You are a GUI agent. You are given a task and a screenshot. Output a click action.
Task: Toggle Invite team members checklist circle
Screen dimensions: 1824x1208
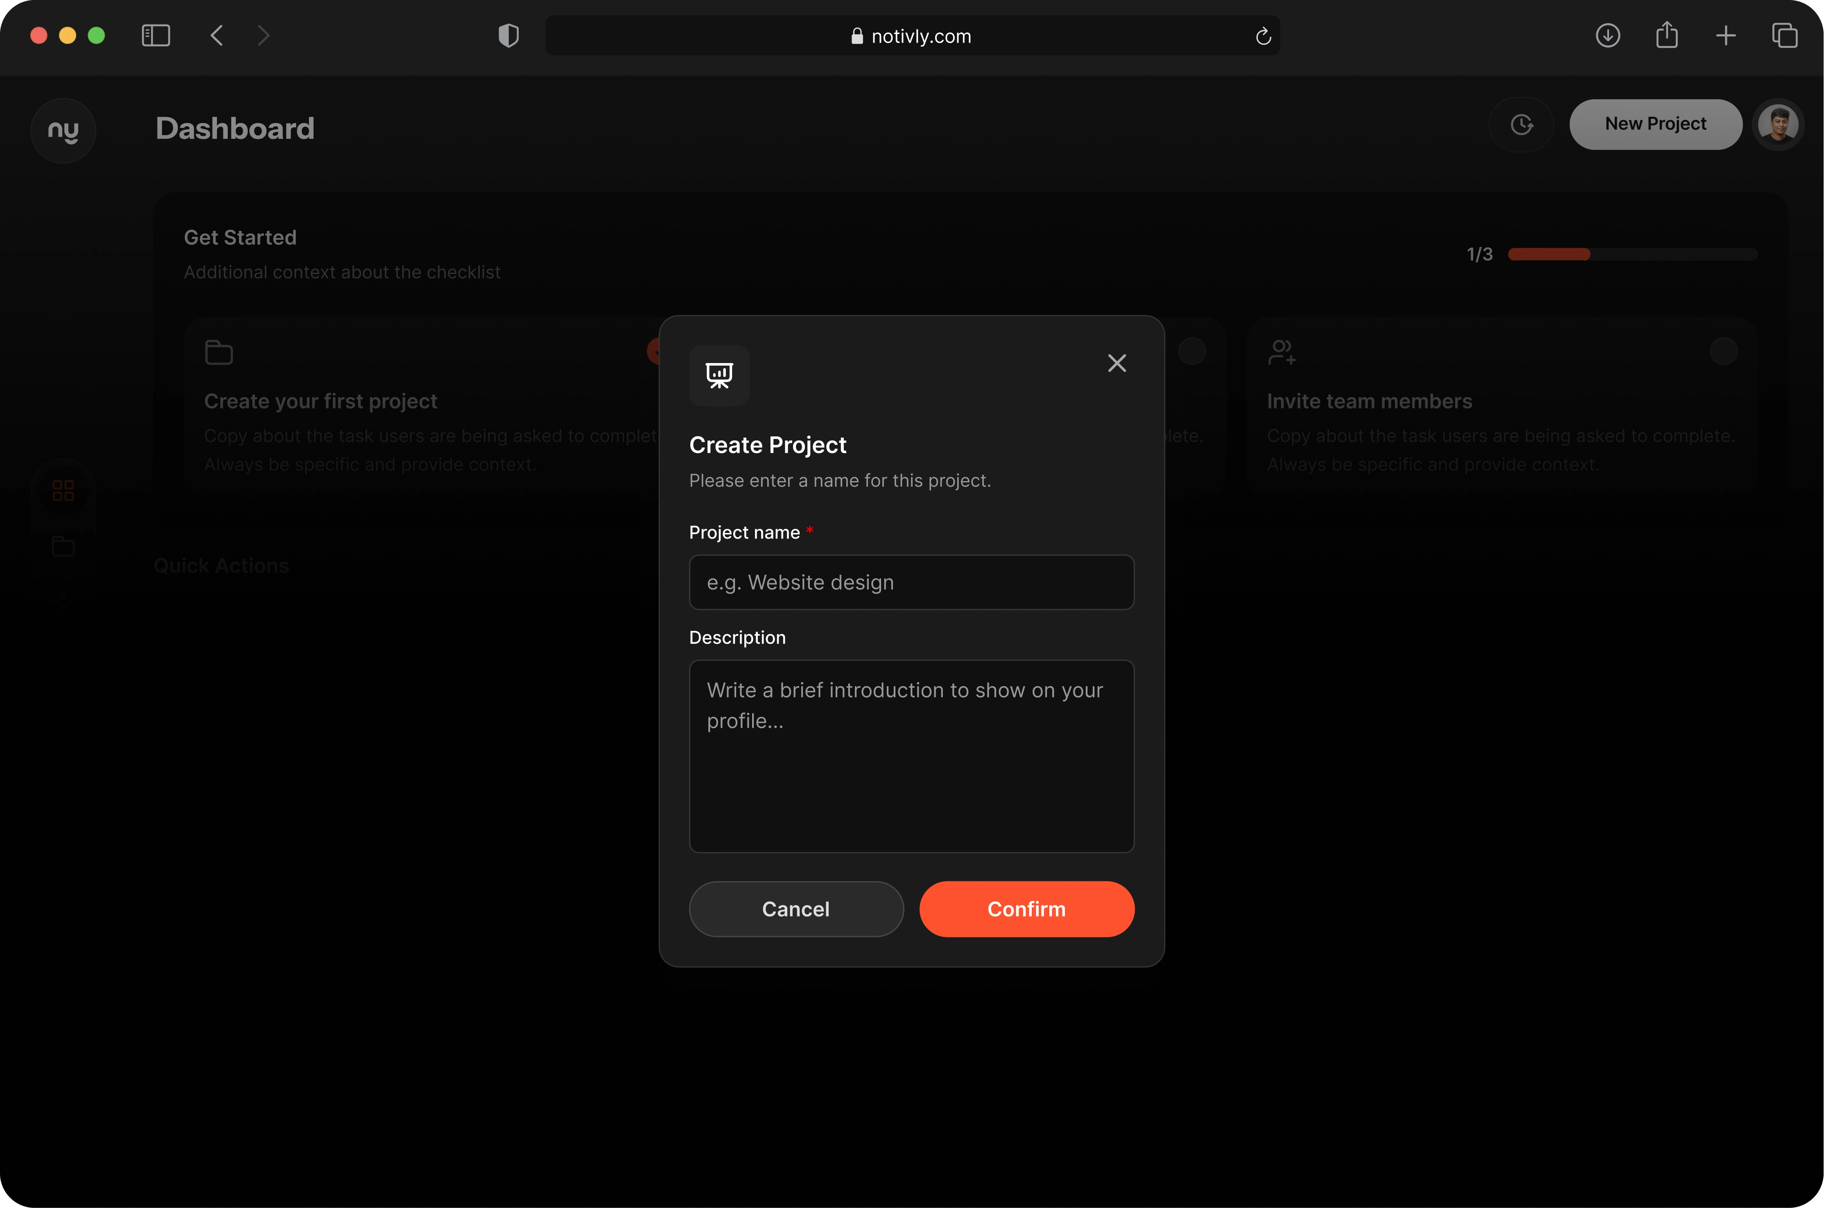(x=1723, y=351)
